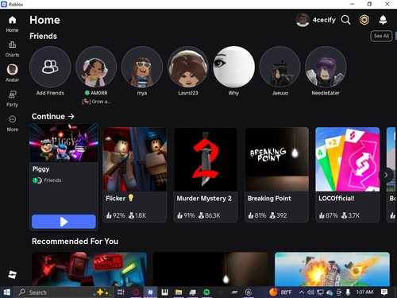The height and width of the screenshot is (298, 397).
Task: Open Spotify from the taskbar
Action: point(206,292)
